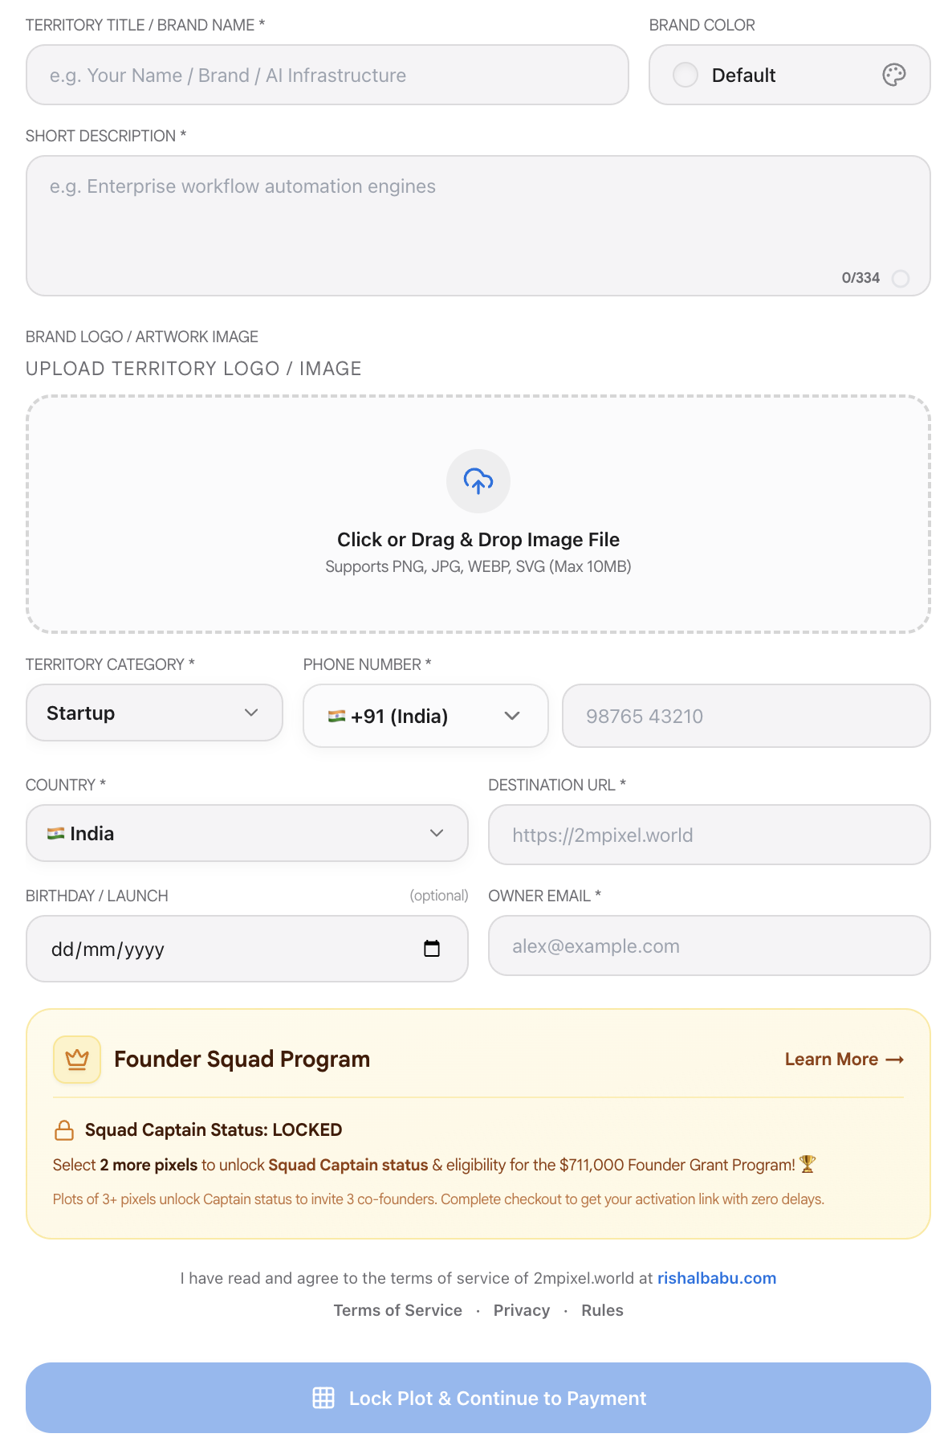
Task: Click the Founder Squad crown icon
Action: pos(77,1060)
